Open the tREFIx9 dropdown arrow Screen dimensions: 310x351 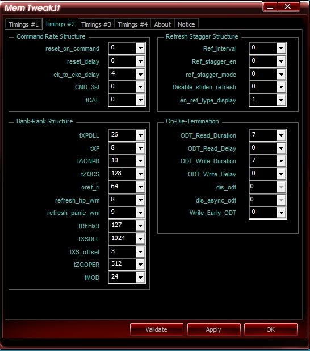(140, 225)
